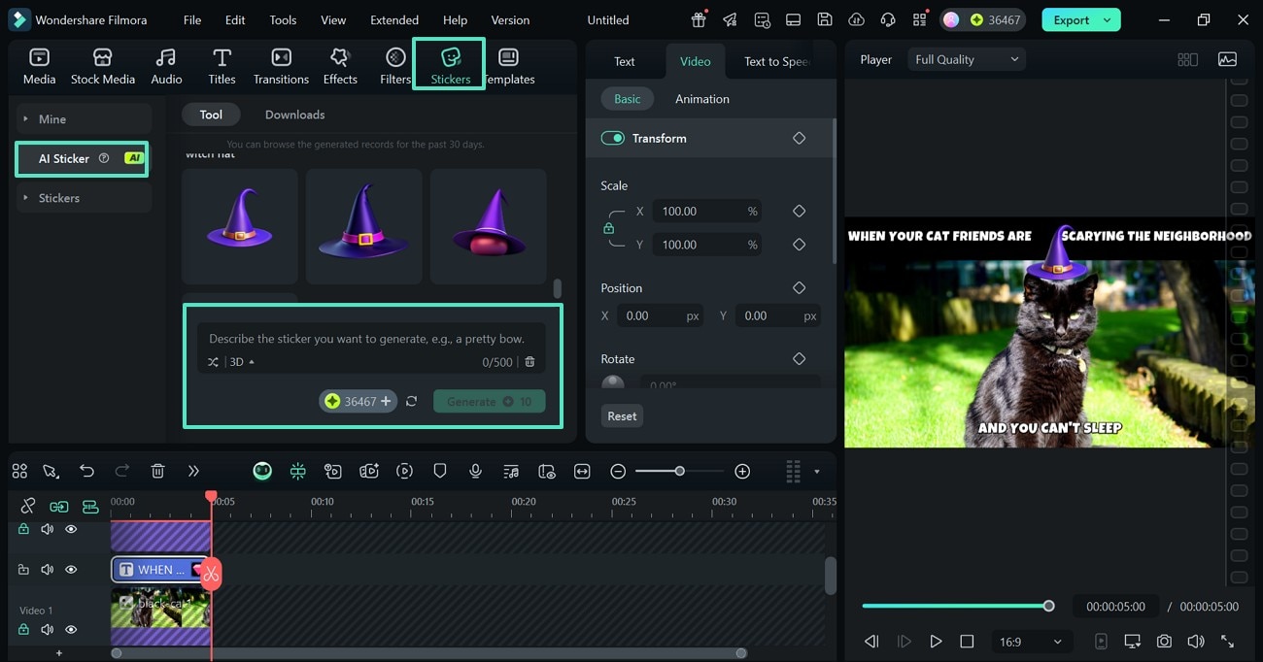Lock the WHEN text track
Viewport: 1263px width, 662px height.
23,570
